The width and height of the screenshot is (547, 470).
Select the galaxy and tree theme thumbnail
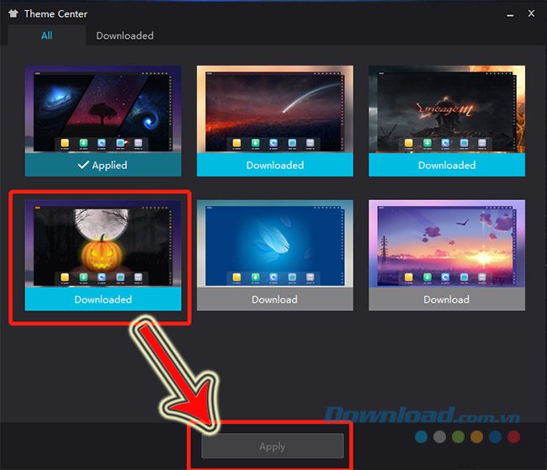pos(103,109)
